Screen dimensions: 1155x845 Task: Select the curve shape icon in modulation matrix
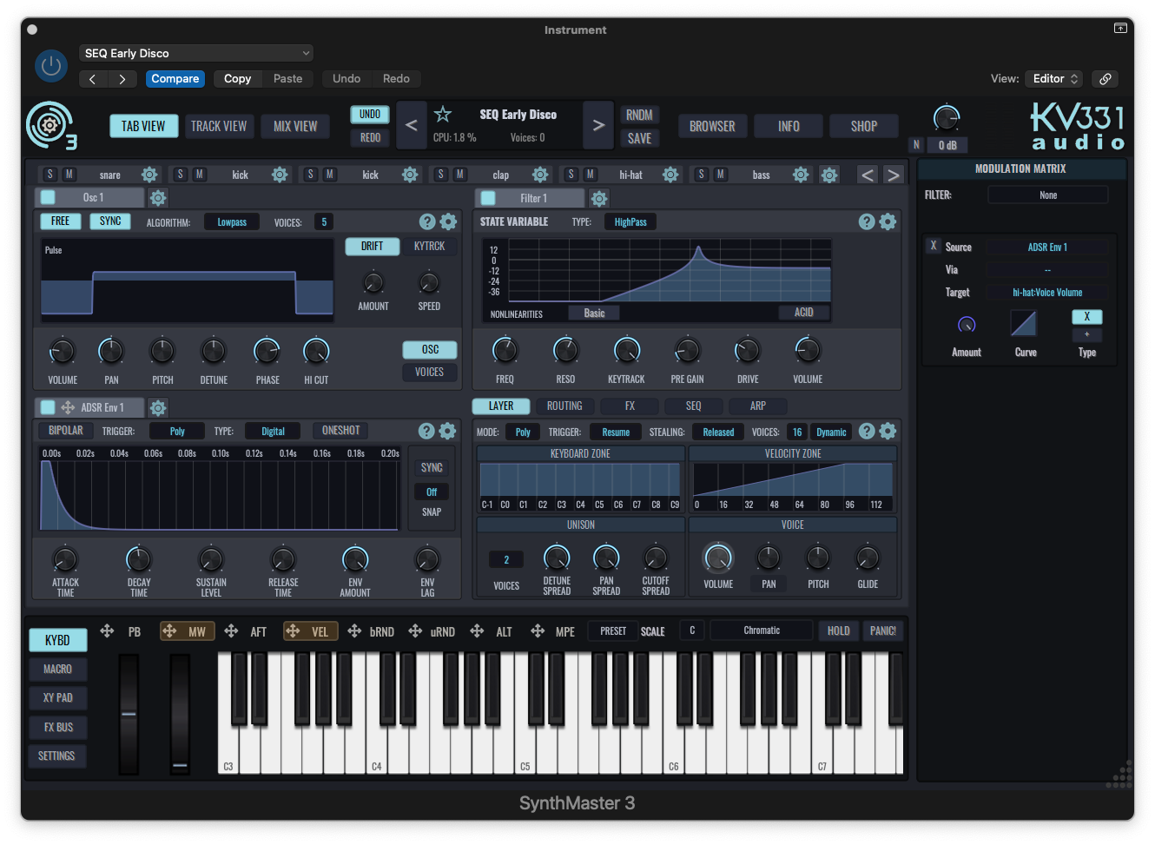coord(1024,324)
